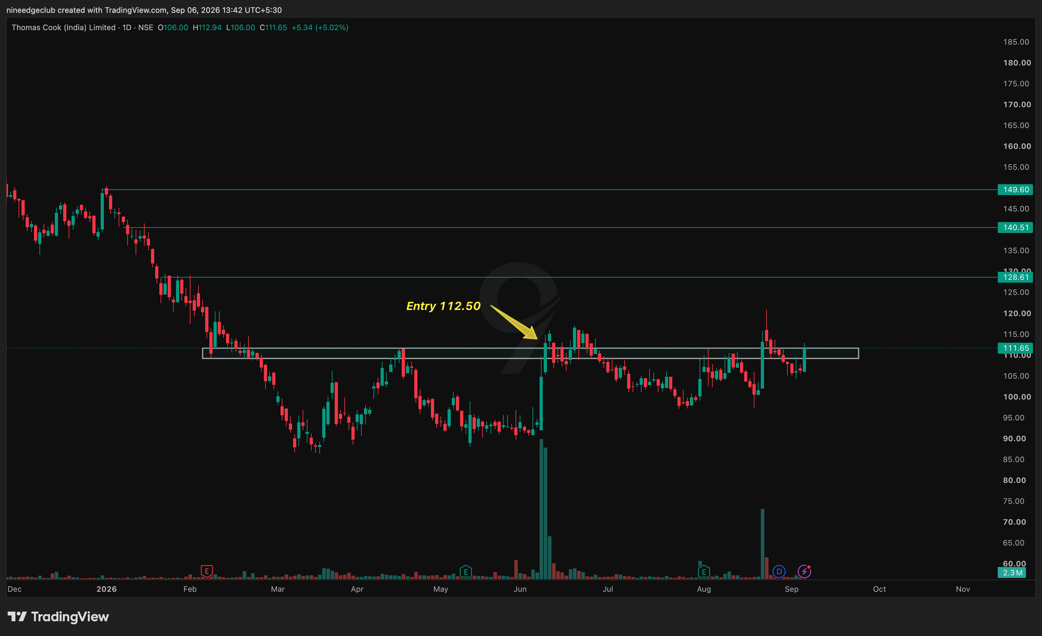Select the 149.60 price line label

pos(1015,190)
